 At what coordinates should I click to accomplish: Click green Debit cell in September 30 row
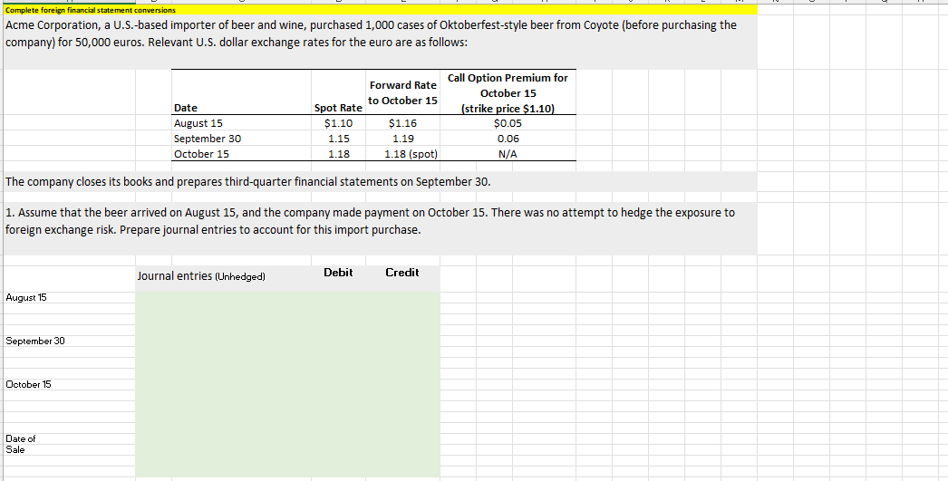338,341
